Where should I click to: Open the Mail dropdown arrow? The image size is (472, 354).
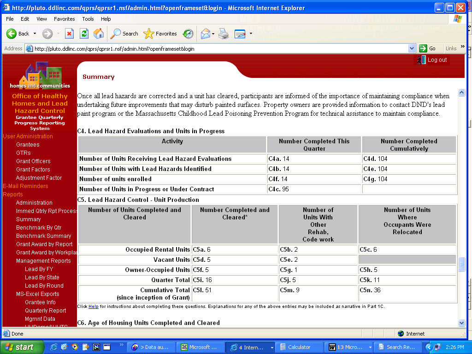(x=213, y=34)
